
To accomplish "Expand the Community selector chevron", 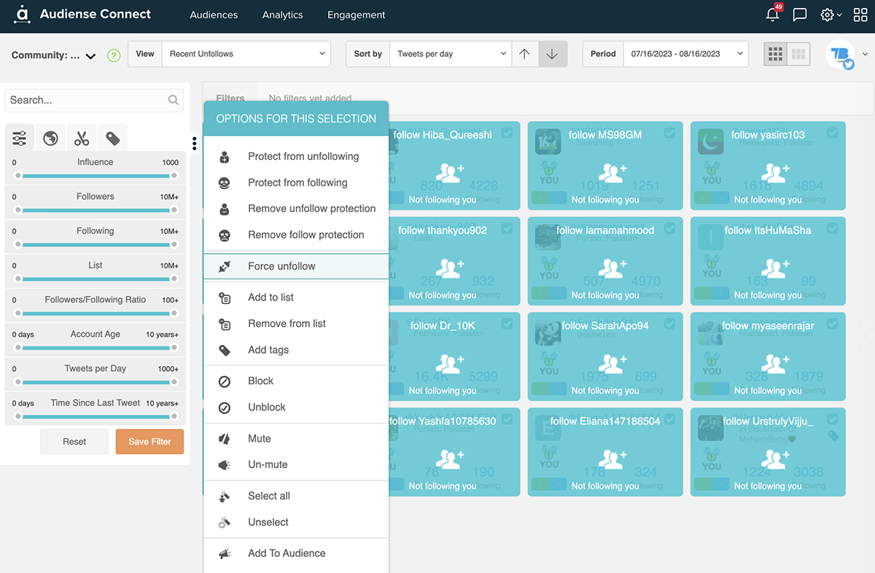I will coord(90,56).
